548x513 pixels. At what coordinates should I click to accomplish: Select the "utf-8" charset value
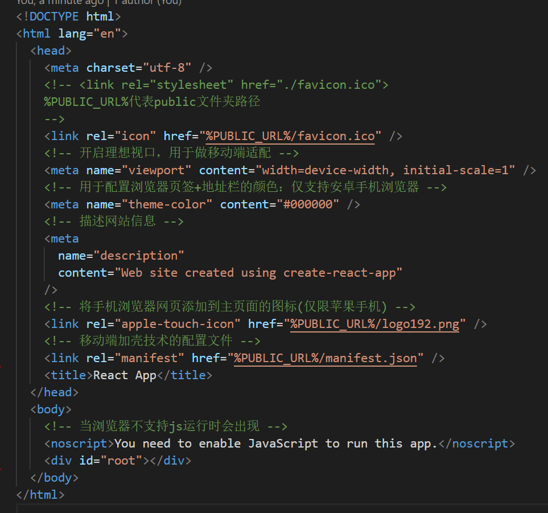167,68
